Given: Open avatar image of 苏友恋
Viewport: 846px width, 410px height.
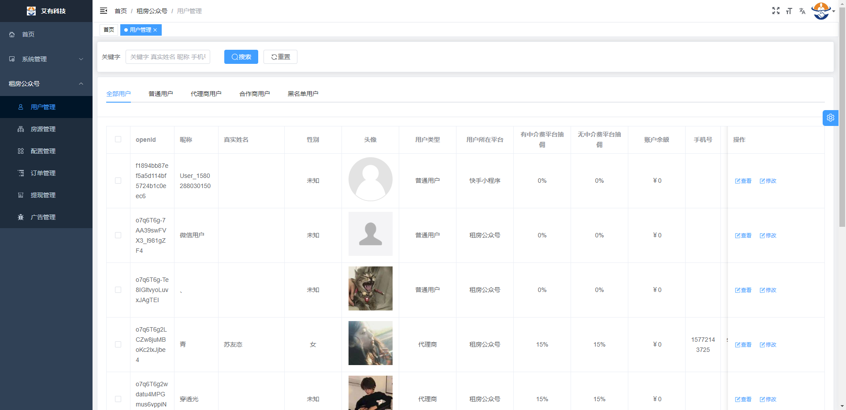Looking at the screenshot, I should pos(371,343).
